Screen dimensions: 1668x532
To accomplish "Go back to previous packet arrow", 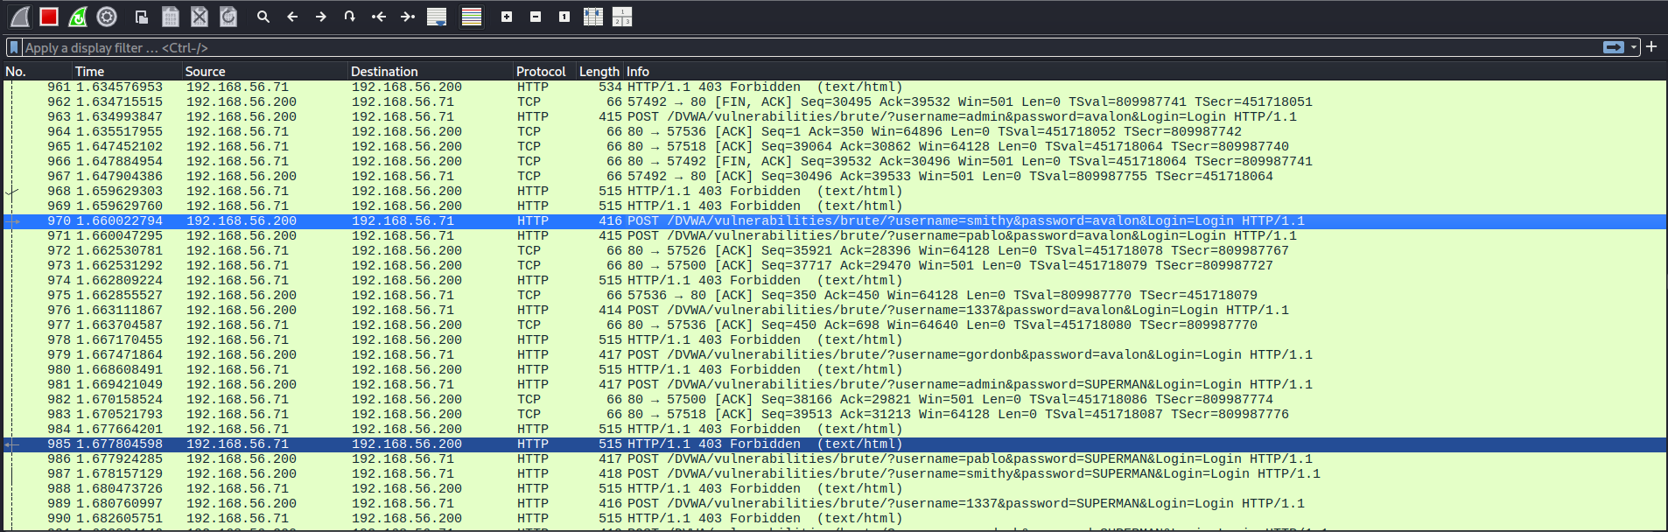I will pyautogui.click(x=292, y=17).
